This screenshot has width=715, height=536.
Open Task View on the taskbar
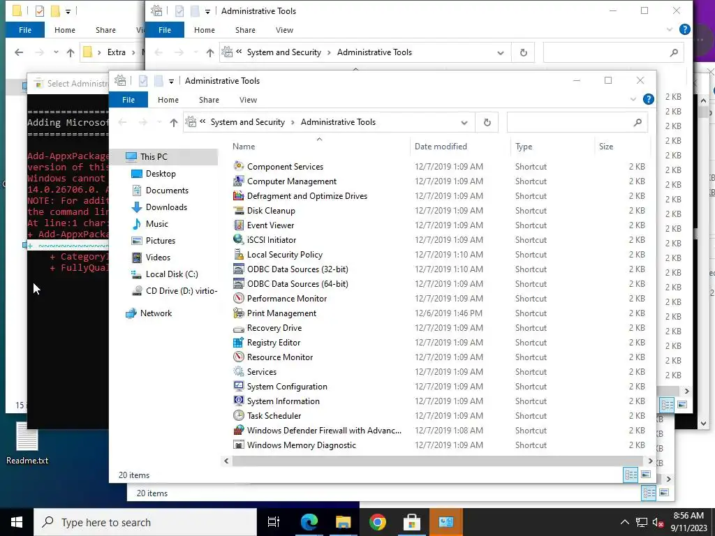274,522
